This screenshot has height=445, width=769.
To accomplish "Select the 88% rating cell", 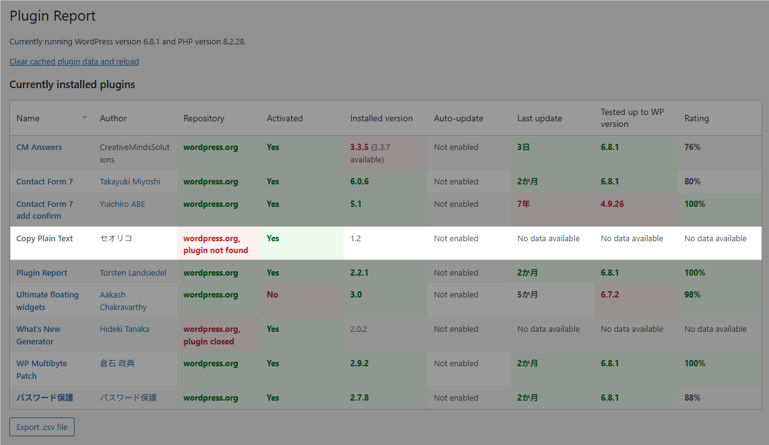I will [720, 397].
